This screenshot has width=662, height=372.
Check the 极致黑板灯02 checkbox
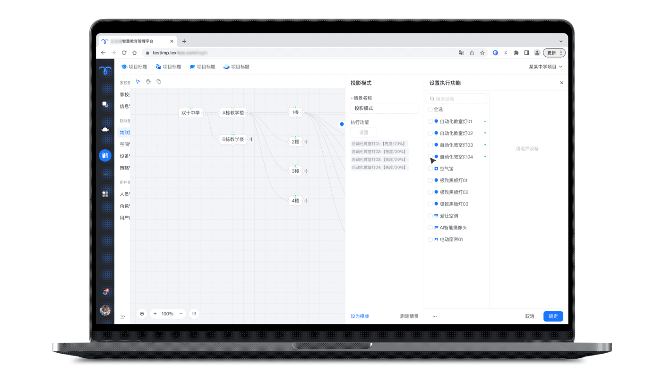[430, 192]
